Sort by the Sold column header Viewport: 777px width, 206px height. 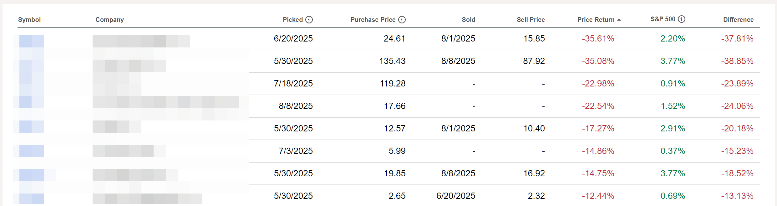pos(468,20)
